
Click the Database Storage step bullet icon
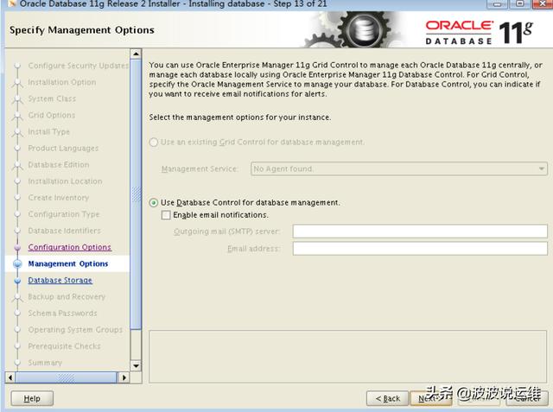(x=17, y=281)
